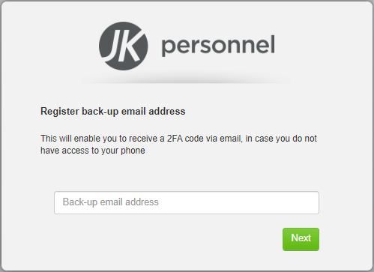Submit form with the green Next button
This screenshot has height=272, width=374.
coord(301,239)
